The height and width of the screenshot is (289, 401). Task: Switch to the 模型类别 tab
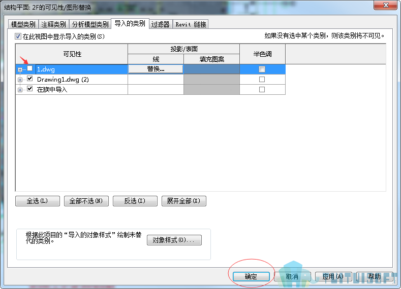pyautogui.click(x=23, y=24)
